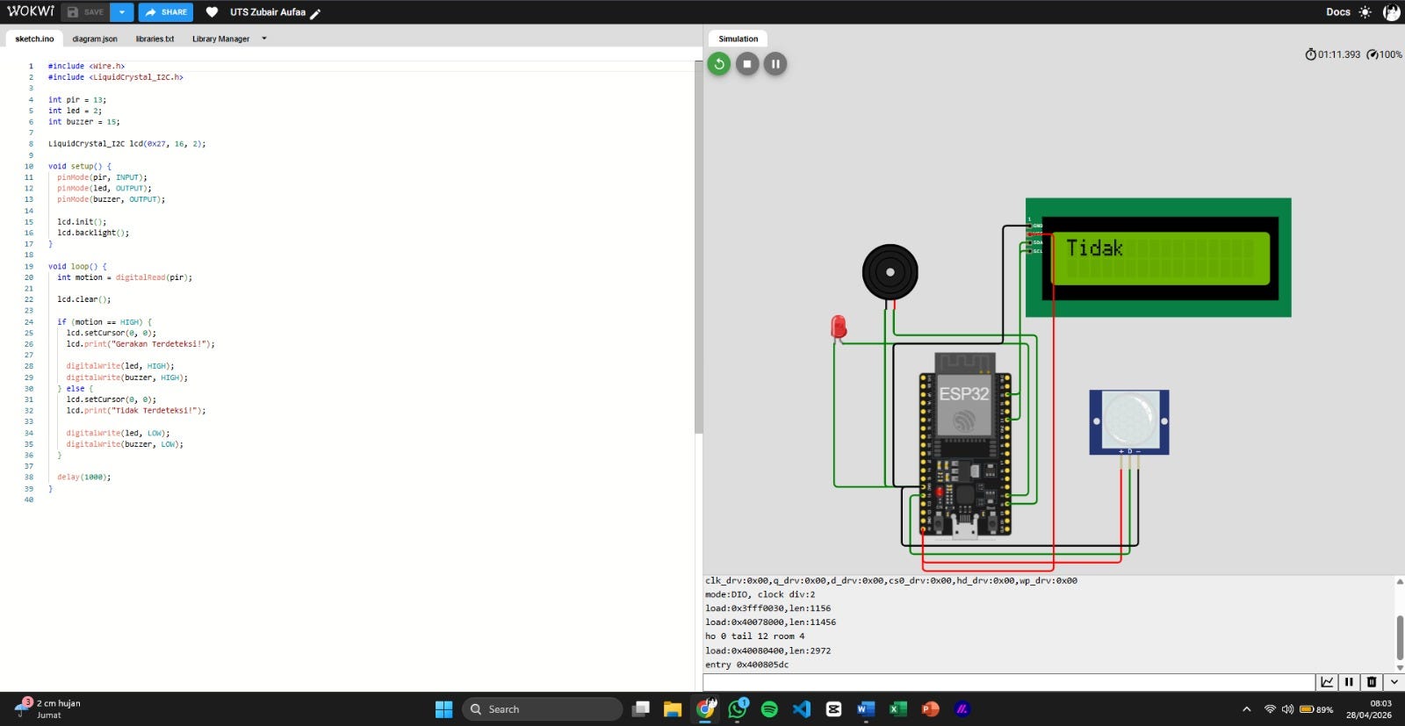Open Task View in the taskbar

(x=641, y=709)
